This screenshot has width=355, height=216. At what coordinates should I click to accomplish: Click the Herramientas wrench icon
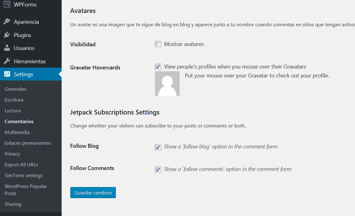tap(7, 61)
